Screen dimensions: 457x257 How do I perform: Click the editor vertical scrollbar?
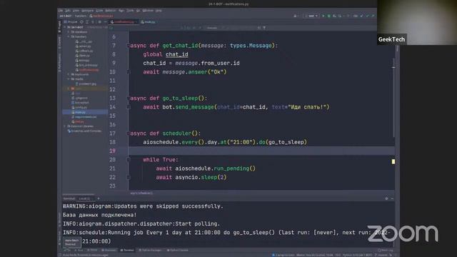(x=393, y=98)
